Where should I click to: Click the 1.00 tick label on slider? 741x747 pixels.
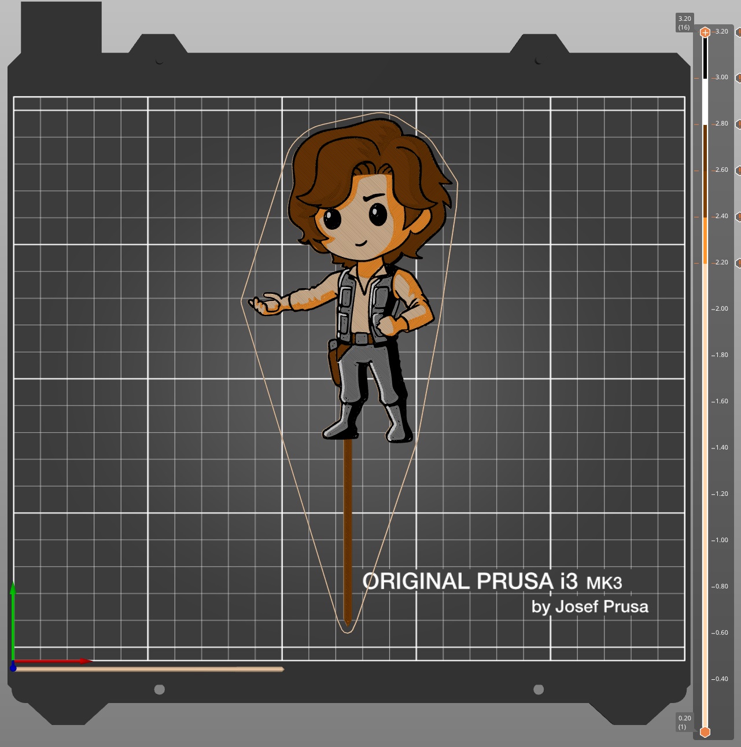[x=721, y=540]
